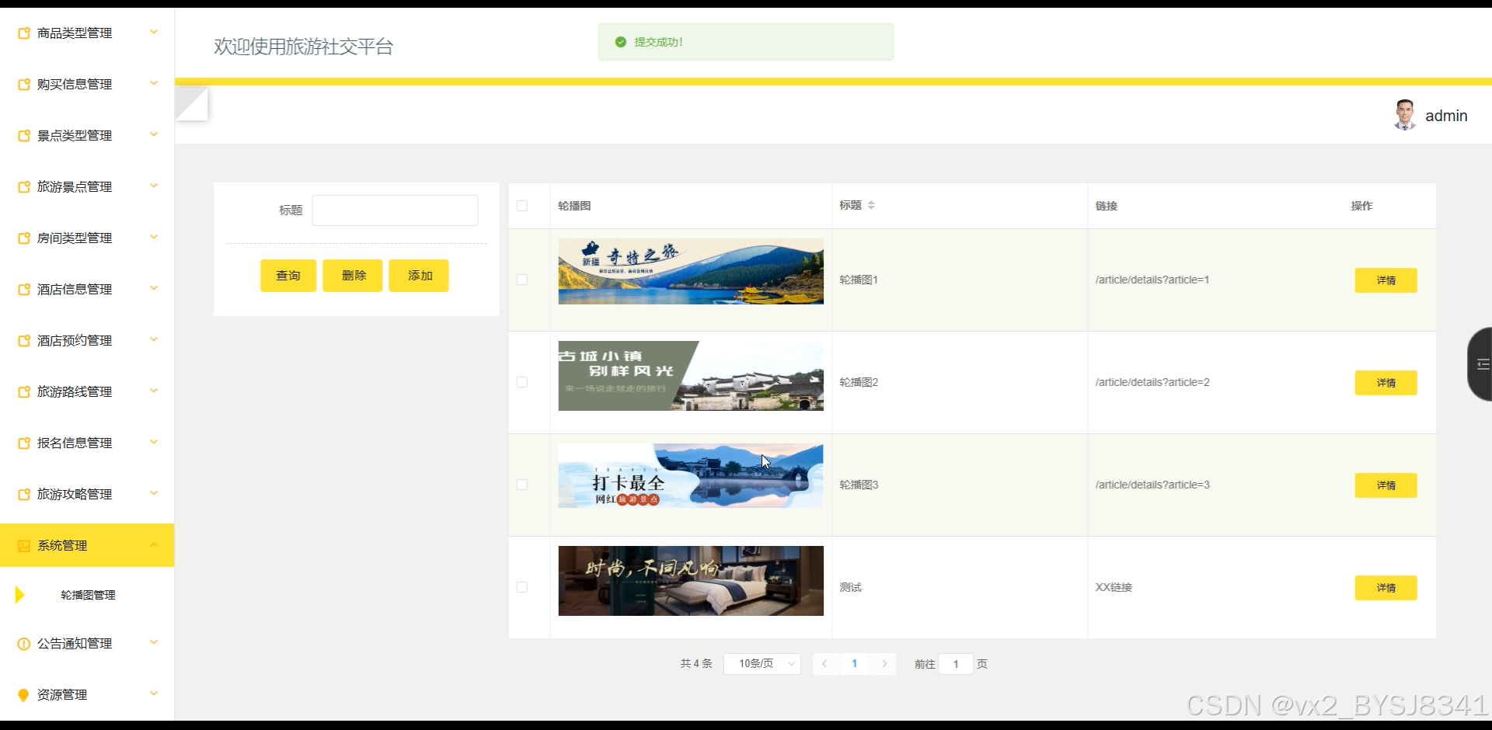The width and height of the screenshot is (1492, 730).
Task: Click the 公告通知管理 info icon
Action: tap(24, 644)
